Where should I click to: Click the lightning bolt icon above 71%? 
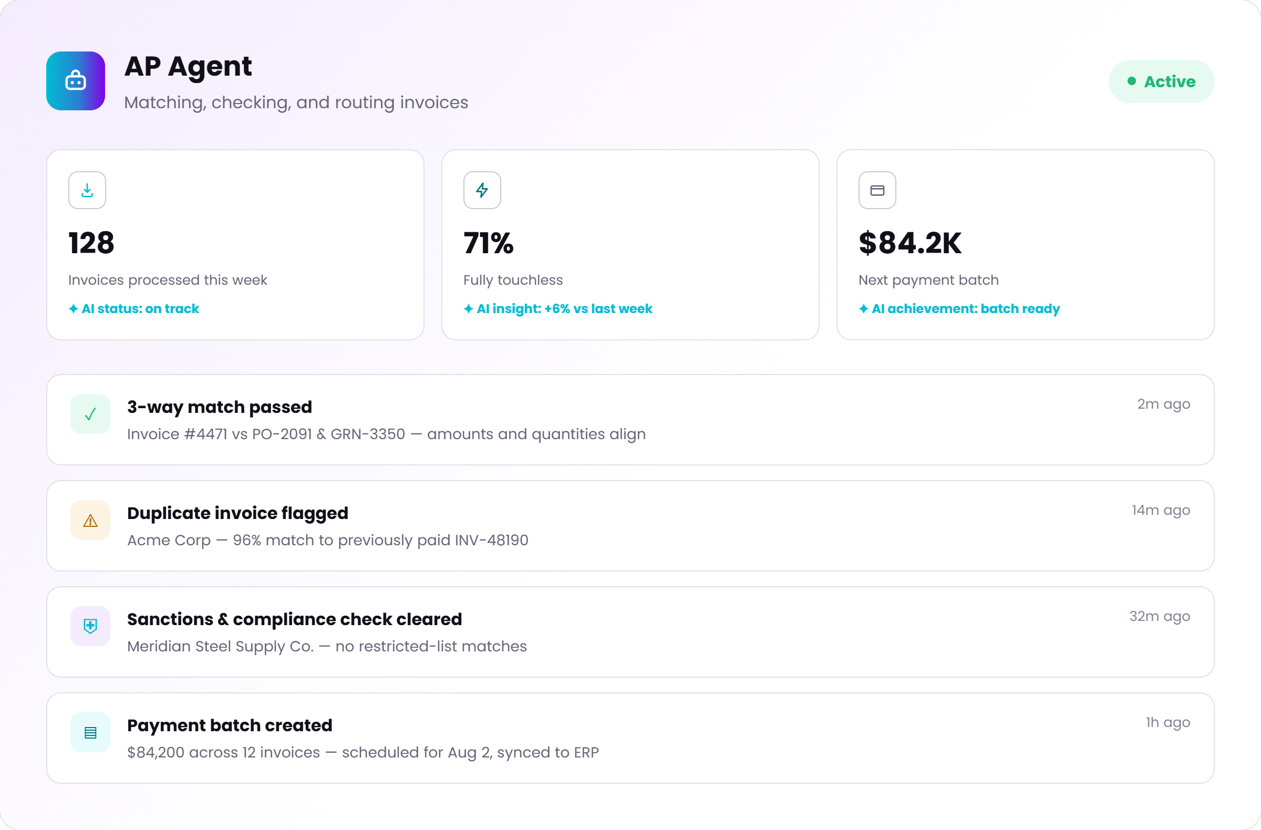pos(482,190)
